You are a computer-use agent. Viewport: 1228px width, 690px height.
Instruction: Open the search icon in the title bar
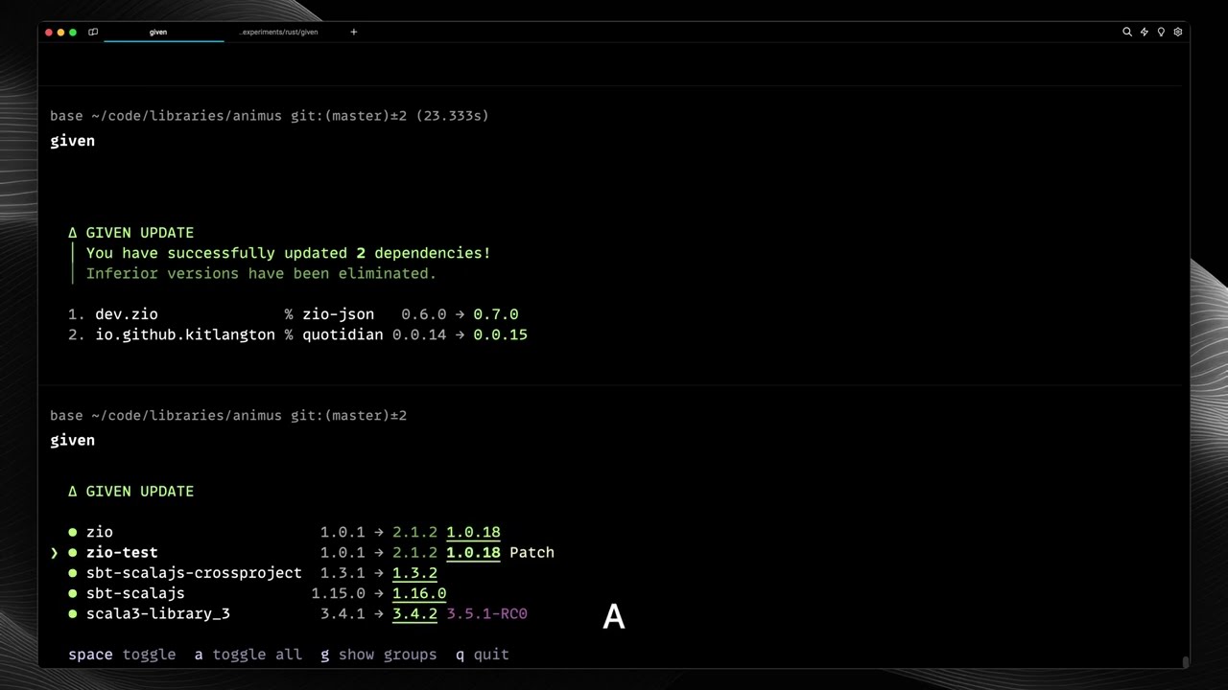(1127, 32)
